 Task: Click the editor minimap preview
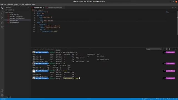coord(167,12)
